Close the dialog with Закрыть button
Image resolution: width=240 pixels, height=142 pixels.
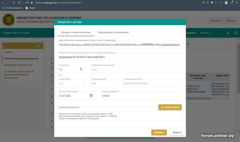pyautogui.click(x=177, y=132)
